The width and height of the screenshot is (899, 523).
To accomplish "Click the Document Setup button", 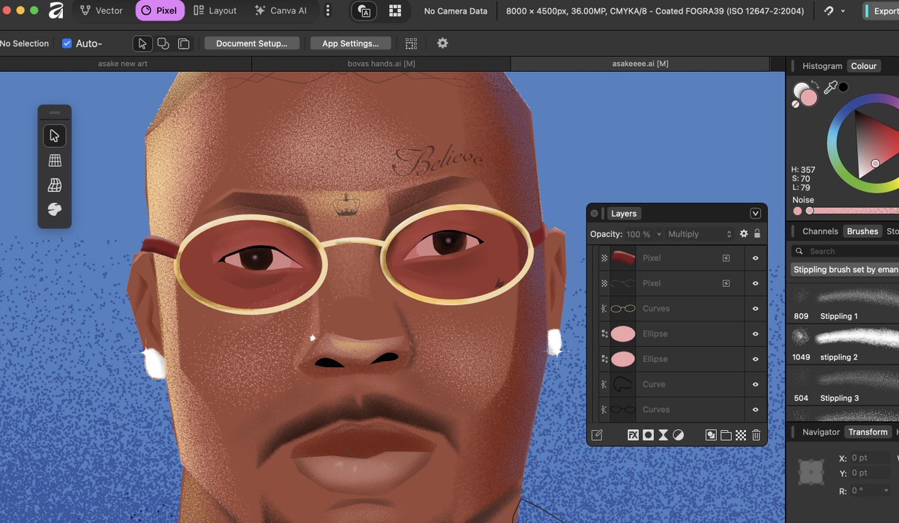I will coord(252,43).
